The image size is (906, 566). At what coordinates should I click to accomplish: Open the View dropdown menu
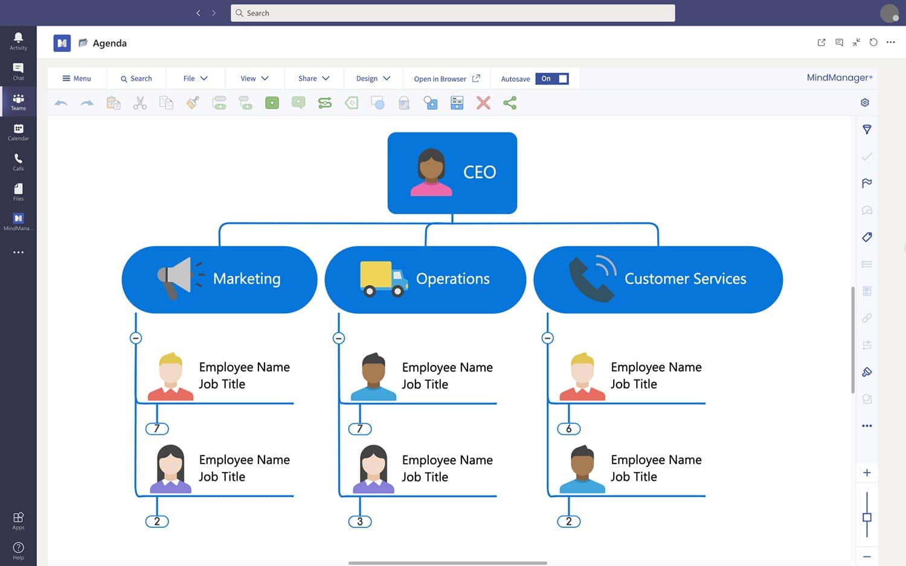(254, 78)
